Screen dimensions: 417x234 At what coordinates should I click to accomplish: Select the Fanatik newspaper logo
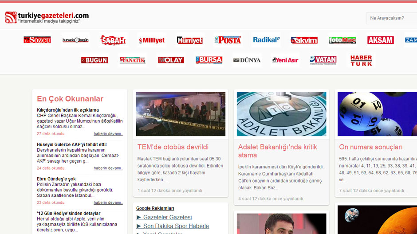[x=133, y=60]
